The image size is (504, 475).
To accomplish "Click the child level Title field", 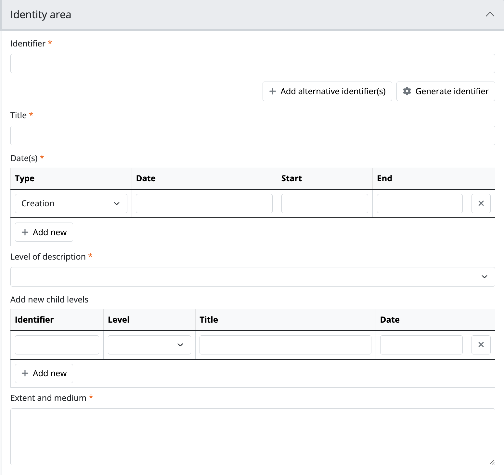I will pos(285,345).
